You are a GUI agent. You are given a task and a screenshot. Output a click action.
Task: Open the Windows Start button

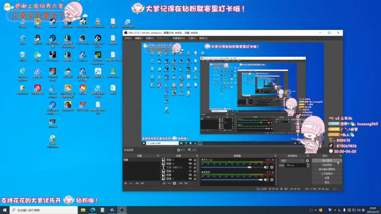pyautogui.click(x=5, y=210)
